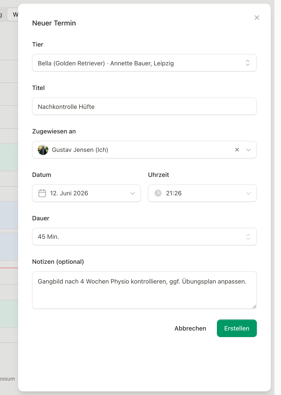The image size is (281, 395).
Task: Open the Dauer dropdown showing 45 Min.
Action: [x=144, y=236]
